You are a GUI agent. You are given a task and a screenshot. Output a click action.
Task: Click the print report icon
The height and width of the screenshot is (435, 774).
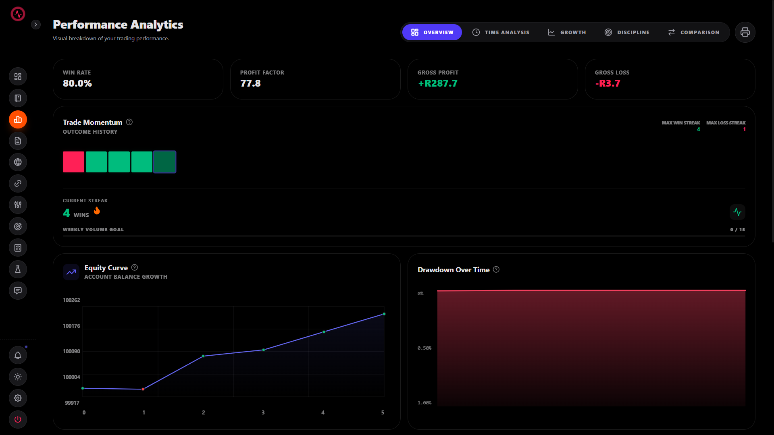(745, 32)
